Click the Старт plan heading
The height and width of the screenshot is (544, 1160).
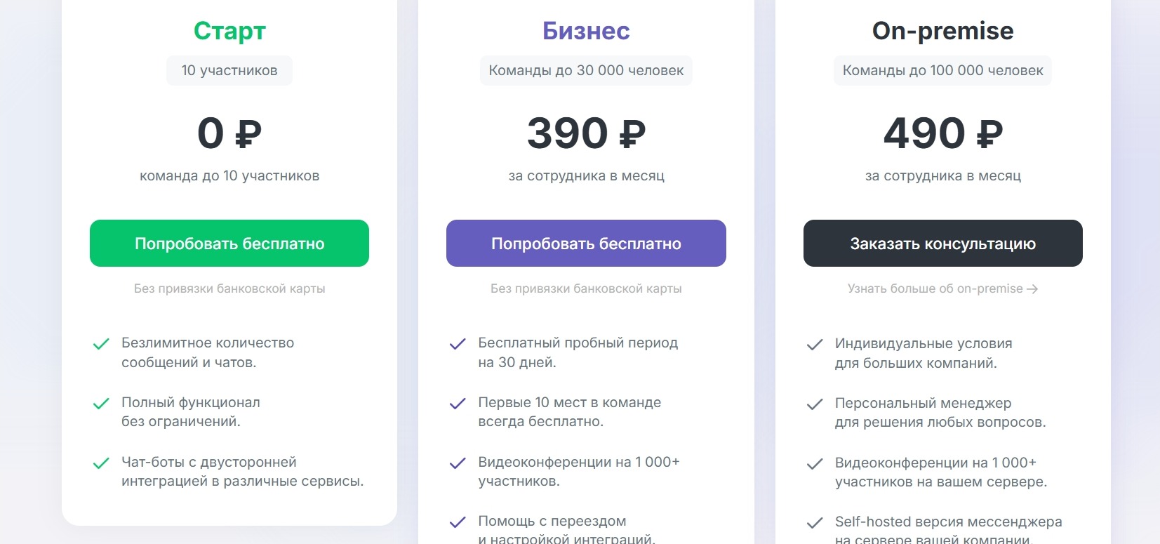229,31
